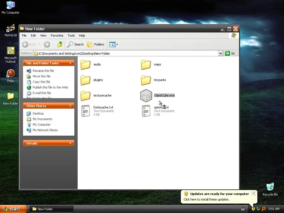Click the Forward arrow button
The width and height of the screenshot is (284, 213).
(47, 44)
